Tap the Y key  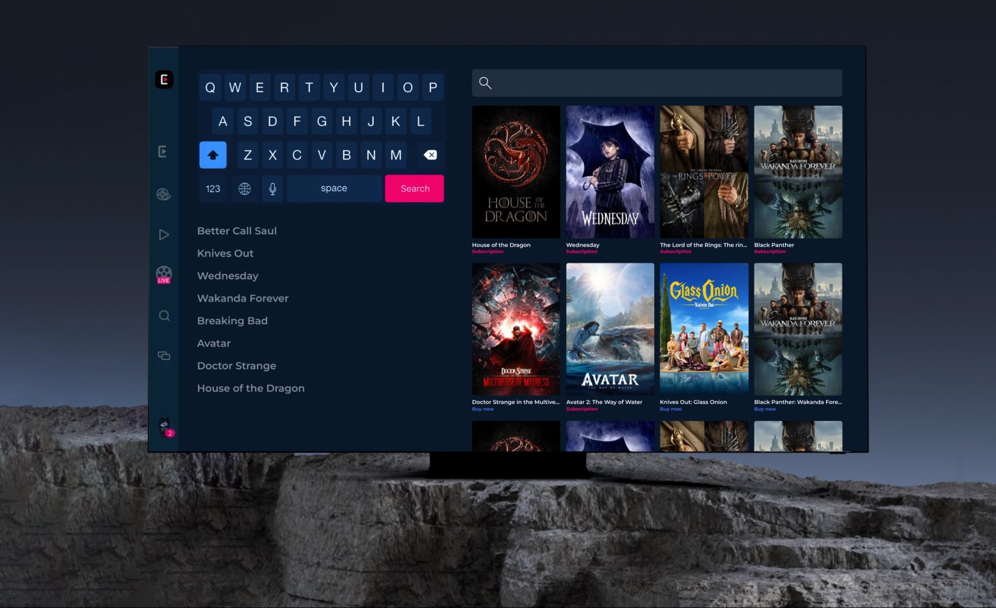point(334,88)
